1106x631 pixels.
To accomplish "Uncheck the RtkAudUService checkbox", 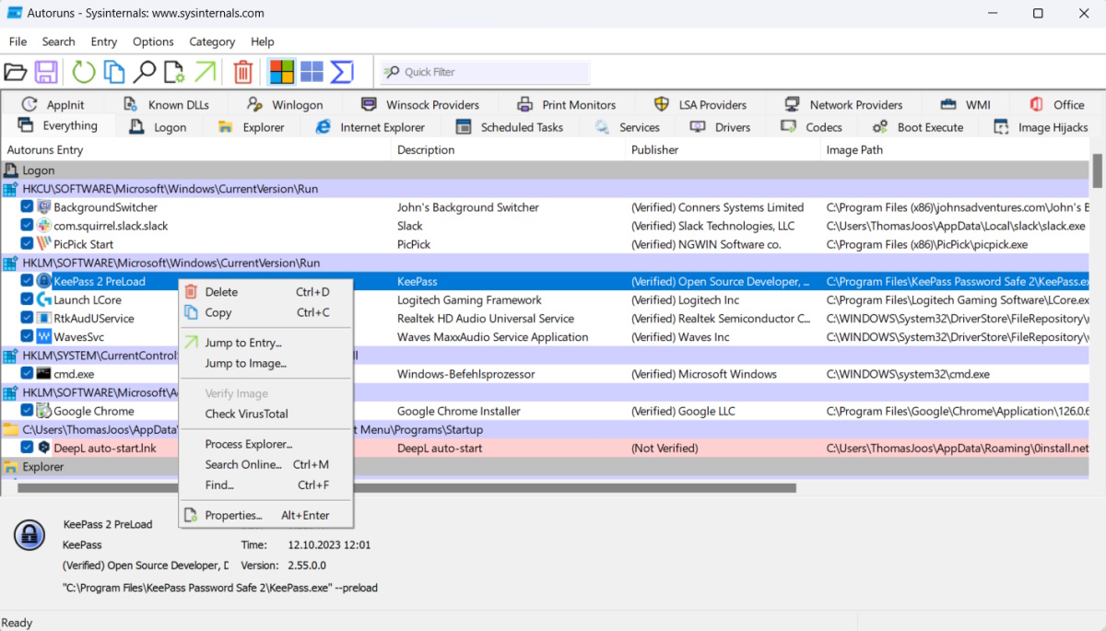I will click(28, 319).
